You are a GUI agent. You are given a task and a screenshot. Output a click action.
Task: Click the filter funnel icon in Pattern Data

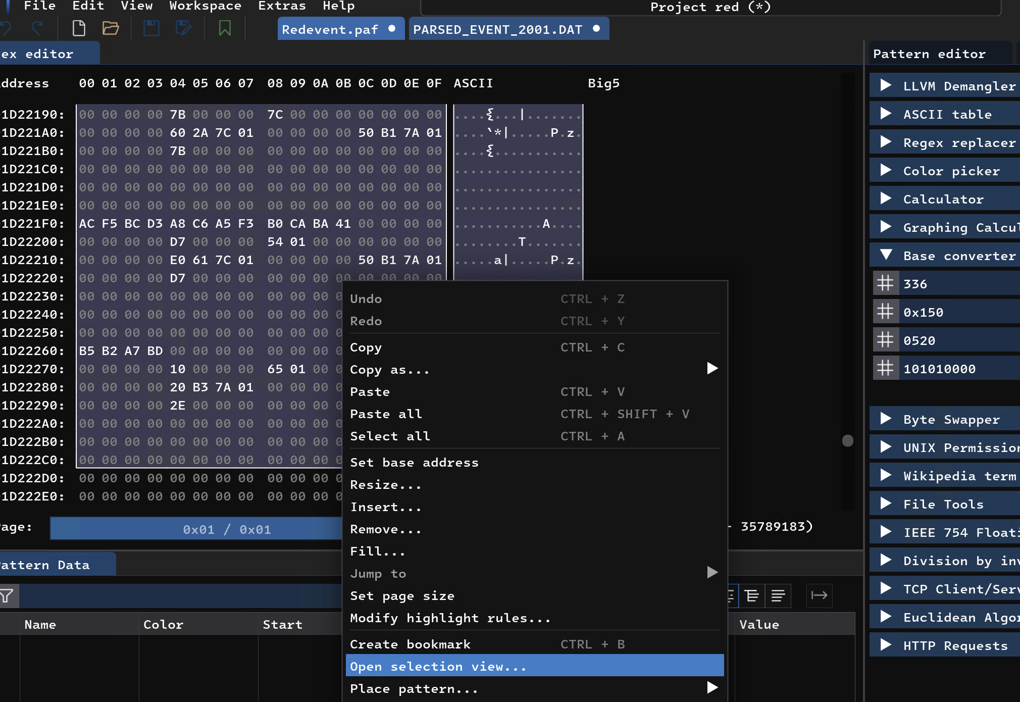point(7,596)
